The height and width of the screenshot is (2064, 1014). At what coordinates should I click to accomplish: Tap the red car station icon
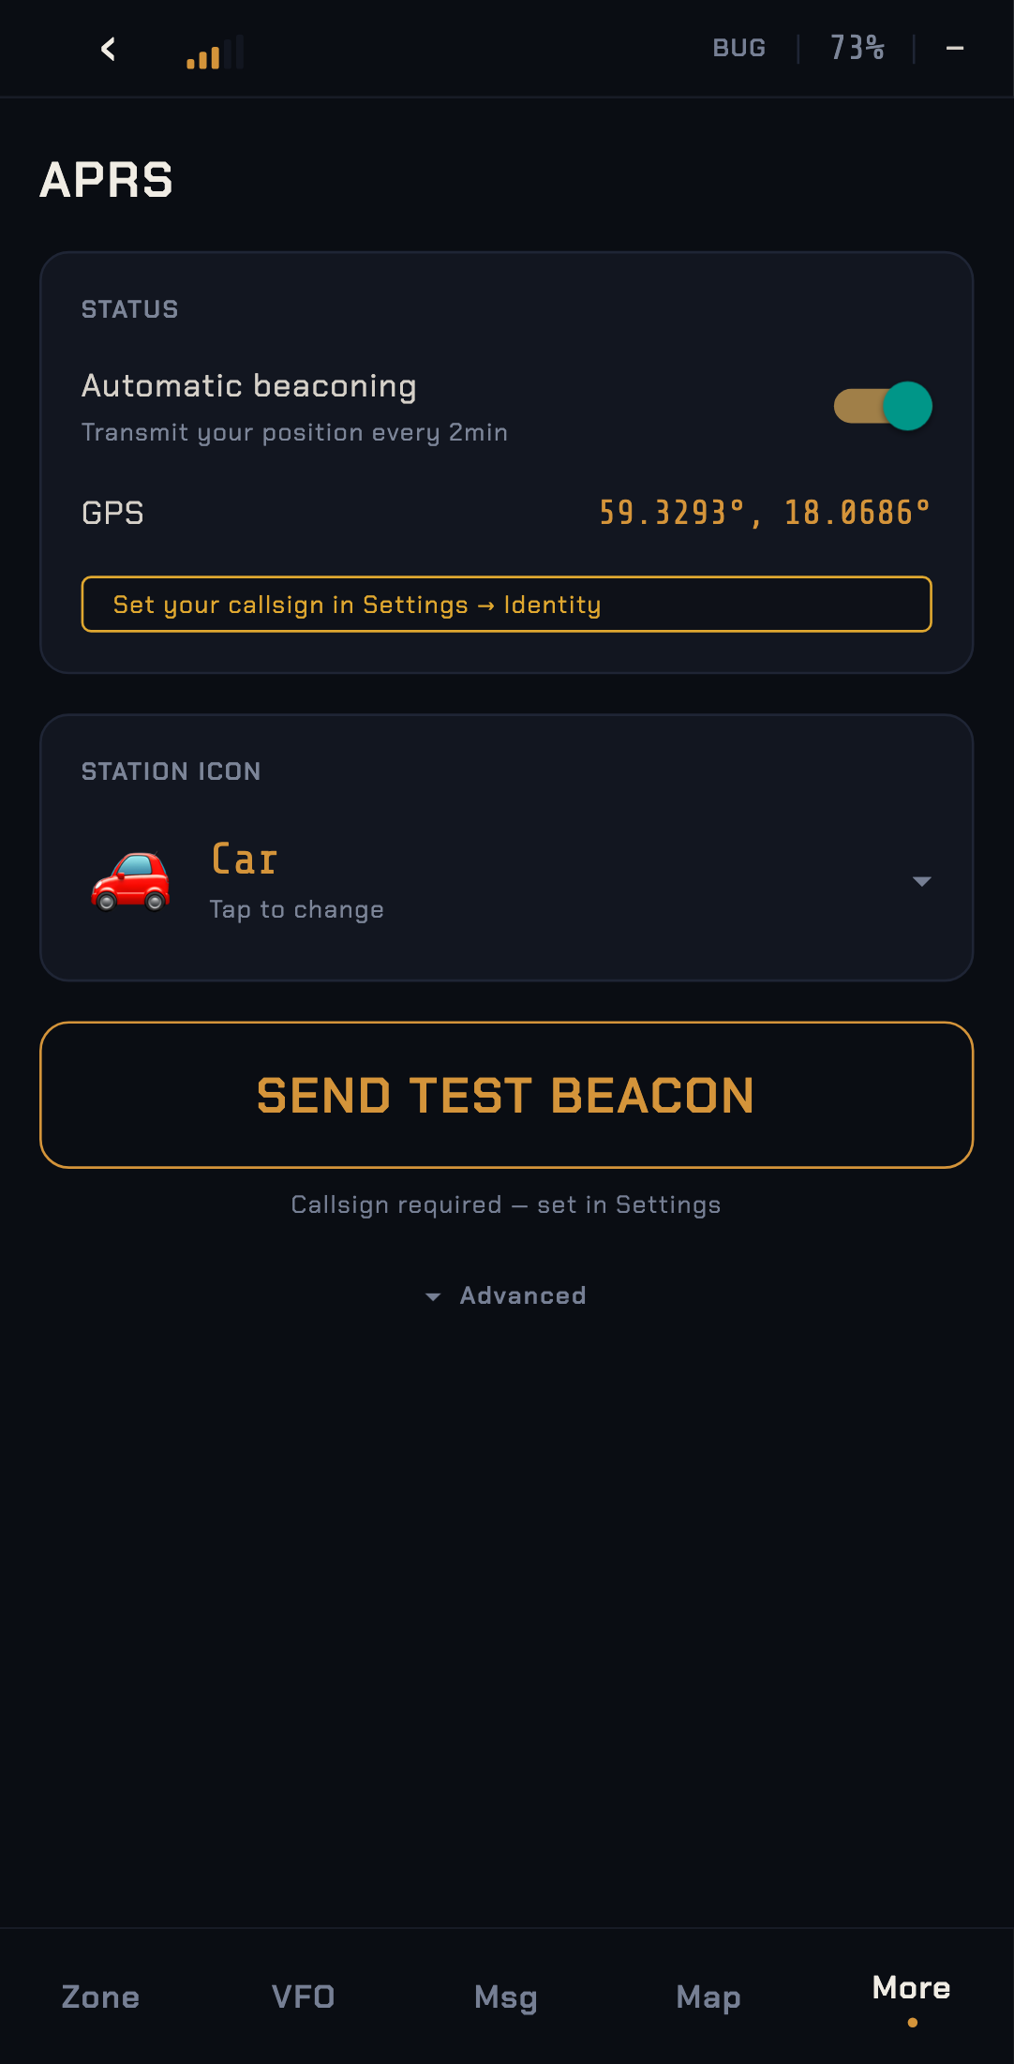pos(130,881)
